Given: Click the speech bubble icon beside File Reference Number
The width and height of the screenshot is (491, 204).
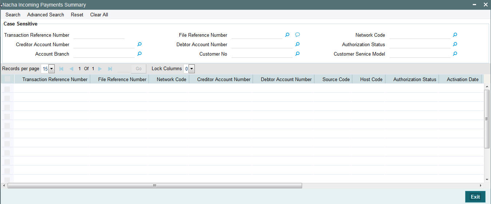Looking at the screenshot, I should point(297,35).
